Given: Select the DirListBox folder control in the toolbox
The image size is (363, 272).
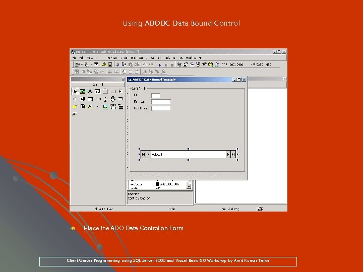Looking at the screenshot, I should coord(75,107).
